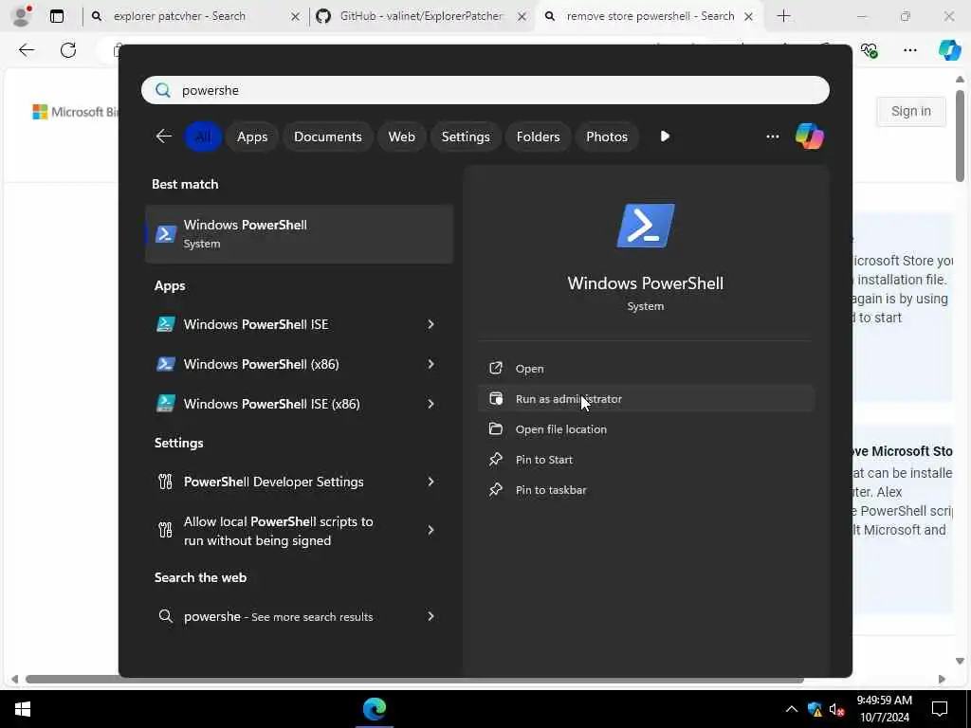Select the Web filter tab
Viewport: 971px width, 728px height.
pyautogui.click(x=401, y=136)
